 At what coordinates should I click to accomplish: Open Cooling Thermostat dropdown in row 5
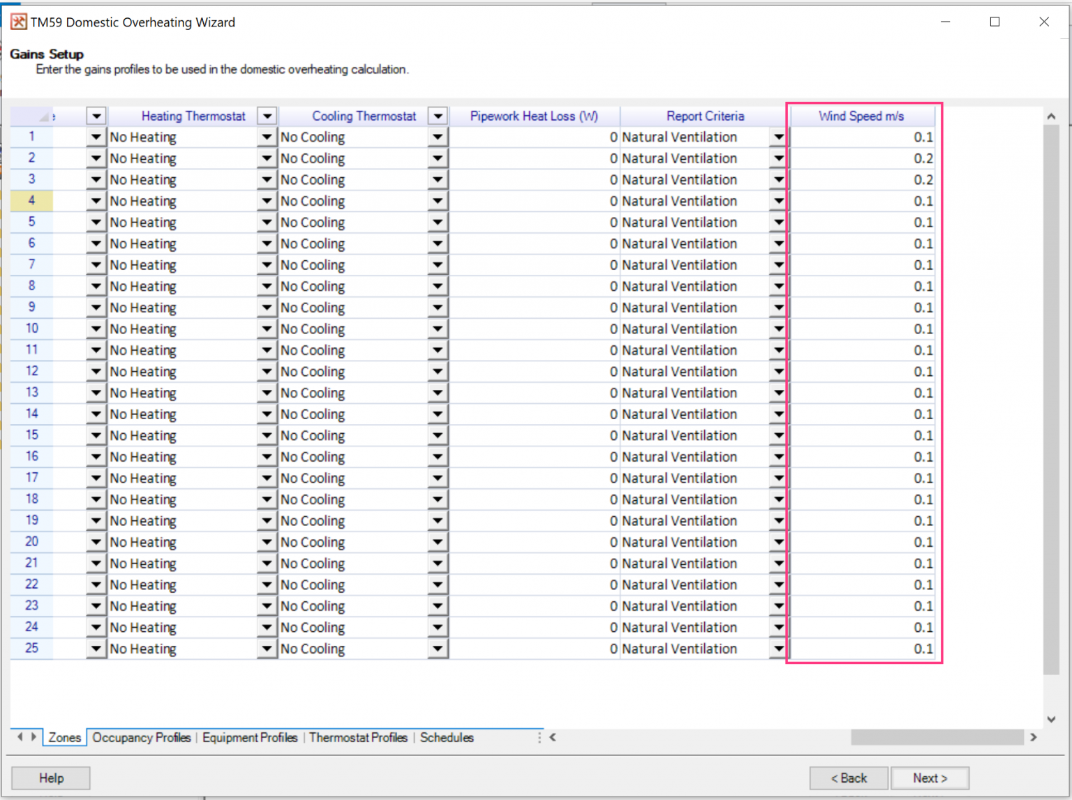click(x=438, y=222)
